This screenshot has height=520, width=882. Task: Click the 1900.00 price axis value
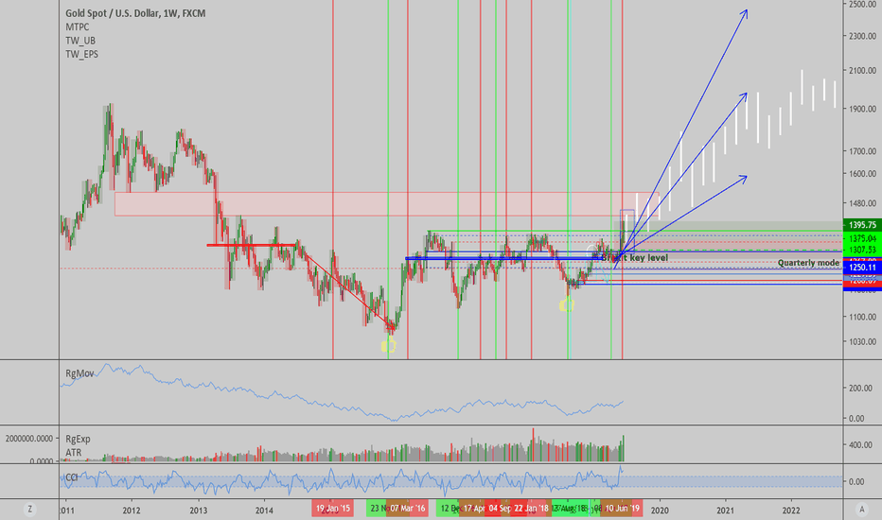tap(862, 109)
